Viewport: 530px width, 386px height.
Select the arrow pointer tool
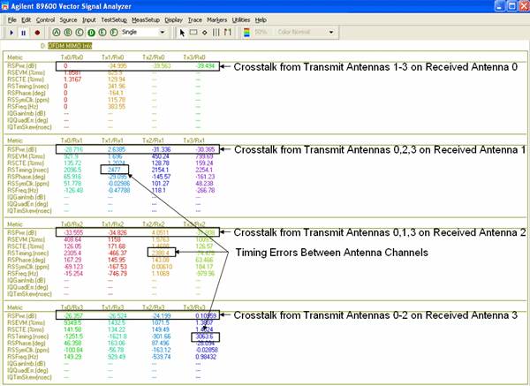point(181,32)
